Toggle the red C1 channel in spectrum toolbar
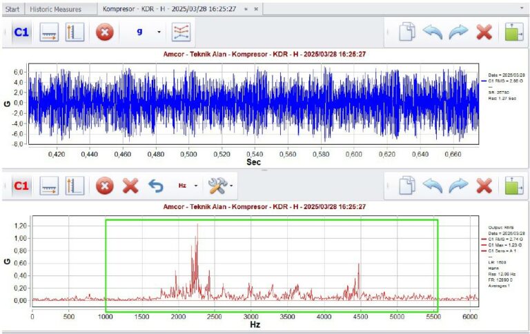The image size is (530, 334). tap(21, 185)
